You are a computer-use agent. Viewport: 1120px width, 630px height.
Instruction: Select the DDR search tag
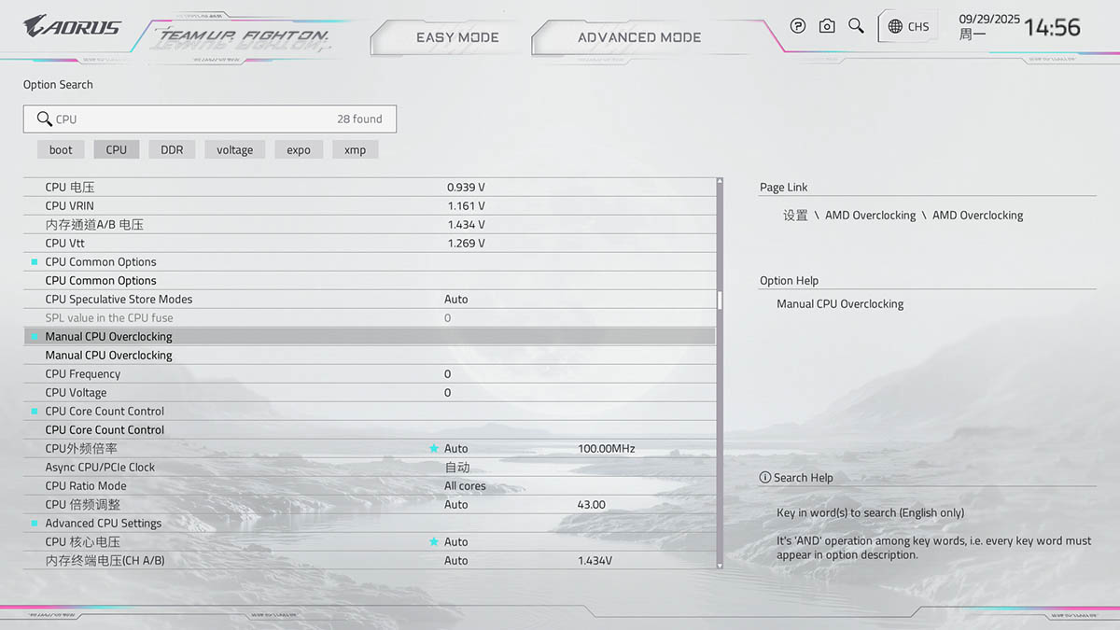click(172, 149)
